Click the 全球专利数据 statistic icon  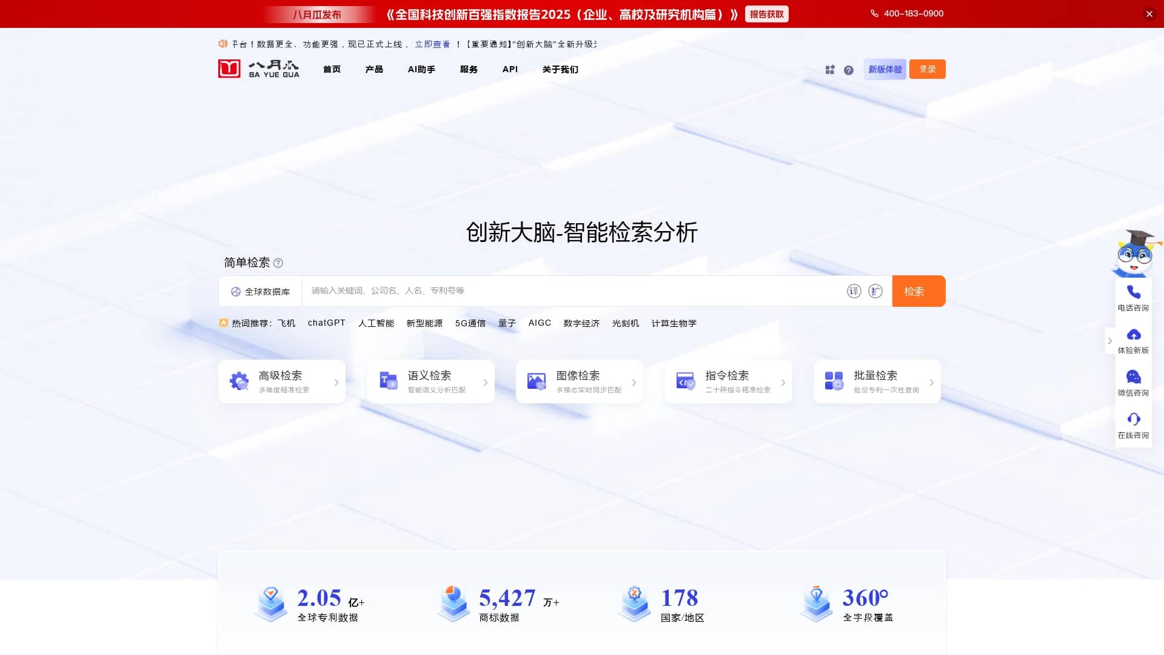(271, 604)
